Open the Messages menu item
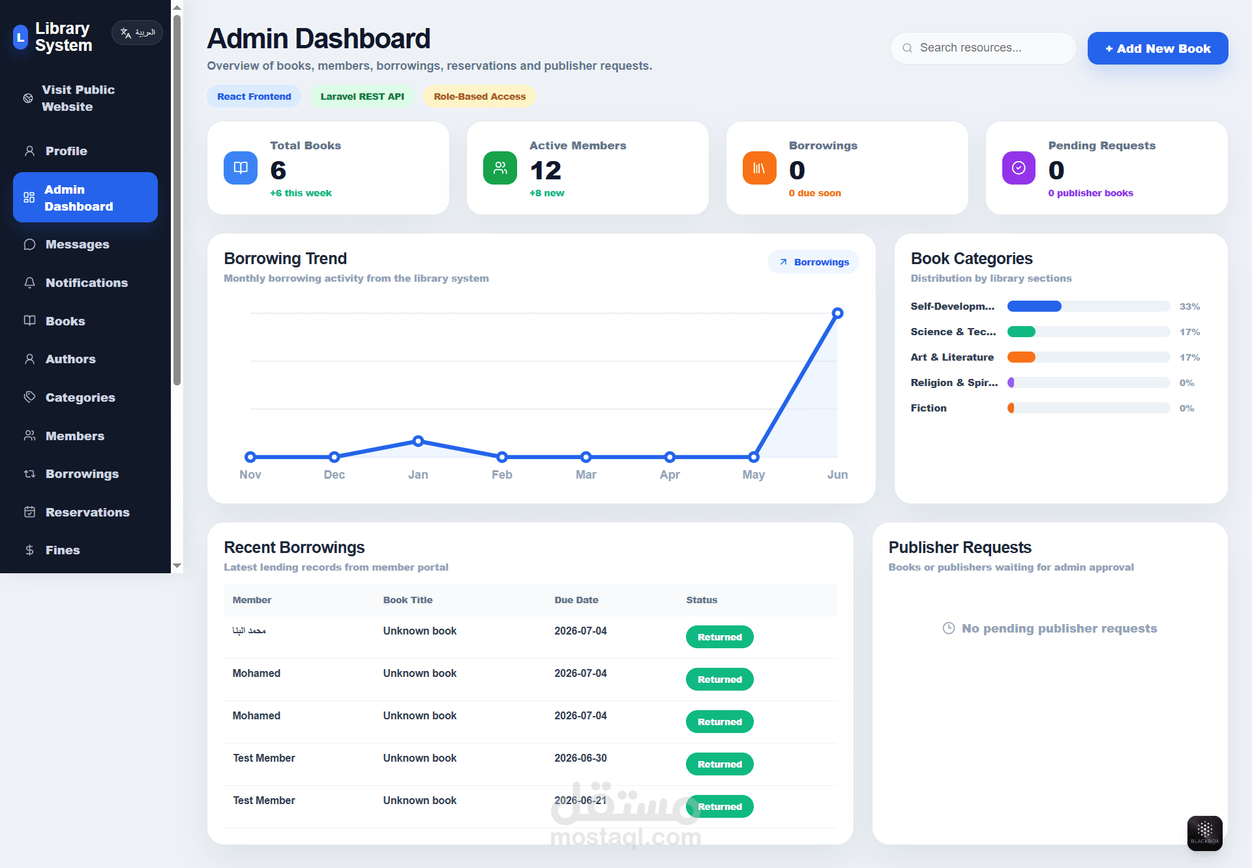Viewport: 1252px width, 868px height. [85, 245]
